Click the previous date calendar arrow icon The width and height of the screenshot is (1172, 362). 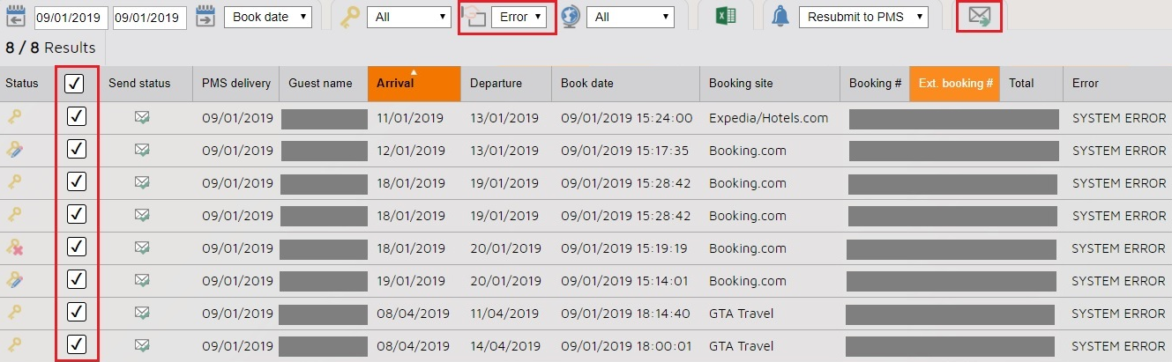[x=15, y=17]
